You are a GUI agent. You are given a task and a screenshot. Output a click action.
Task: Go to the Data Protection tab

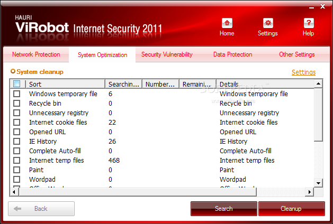pyautogui.click(x=233, y=54)
